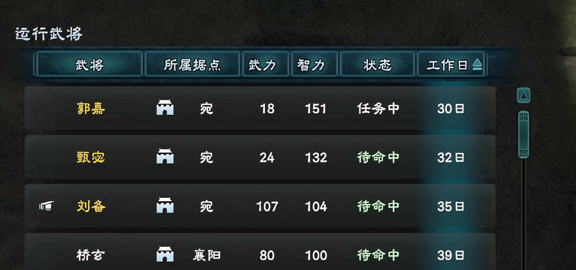
Task: Click the castle icon in 刘备's row
Action: 165,206
